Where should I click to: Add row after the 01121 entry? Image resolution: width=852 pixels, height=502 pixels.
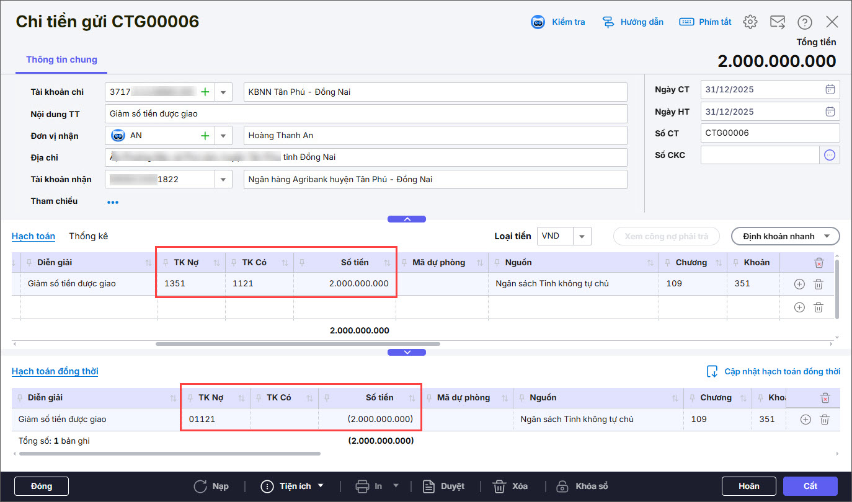(x=805, y=420)
